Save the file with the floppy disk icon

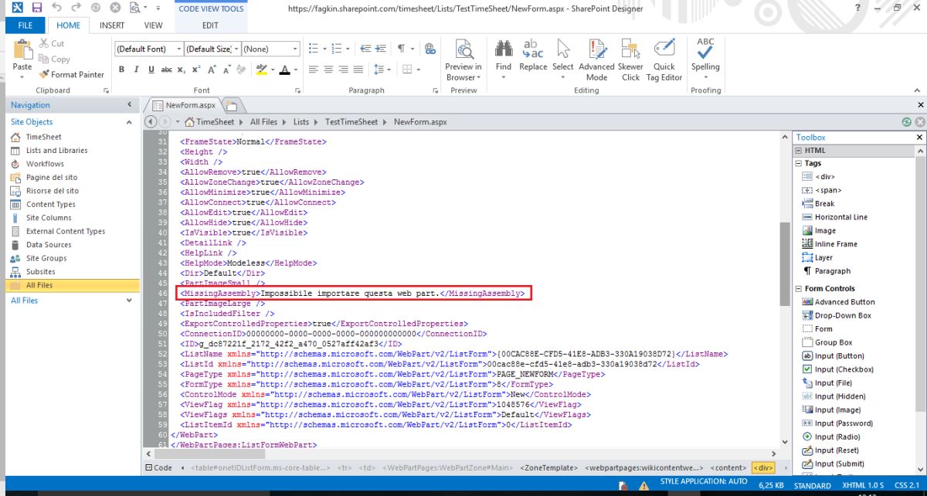(x=36, y=8)
